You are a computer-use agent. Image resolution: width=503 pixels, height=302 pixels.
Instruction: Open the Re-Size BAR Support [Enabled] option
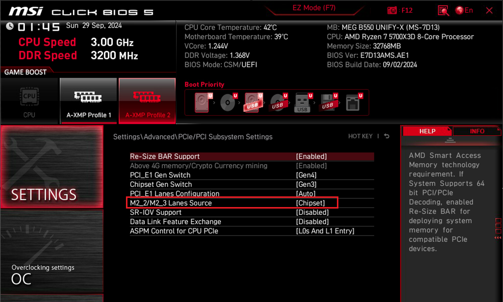point(252,156)
